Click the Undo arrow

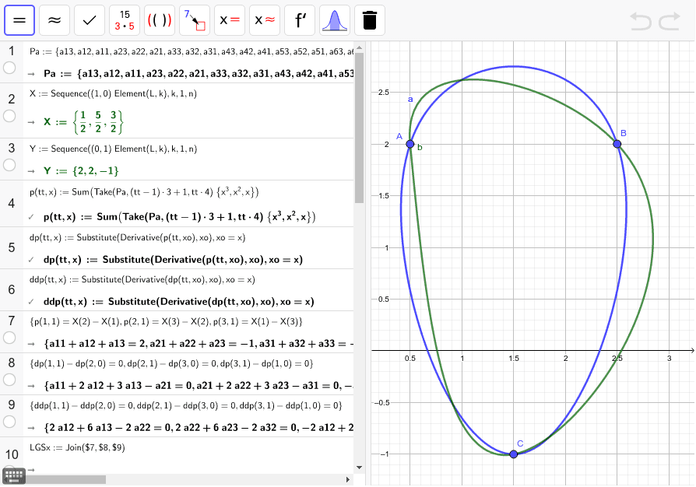point(640,22)
